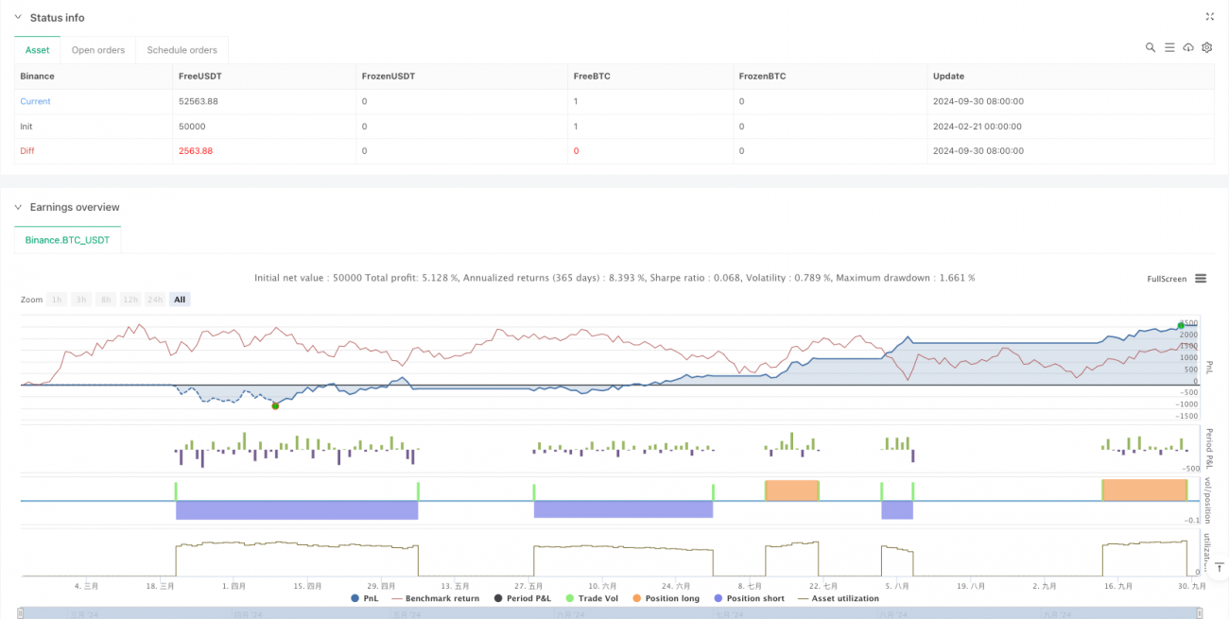Click the chart range navigator bar
Screen dimensions: 1229x619
(x=614, y=612)
